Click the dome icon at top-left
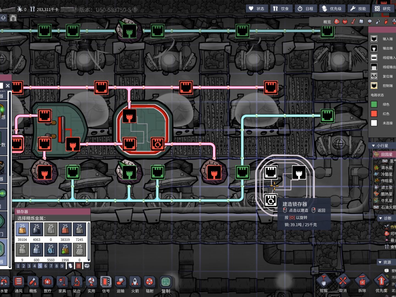396x297 pixels. 13,18
